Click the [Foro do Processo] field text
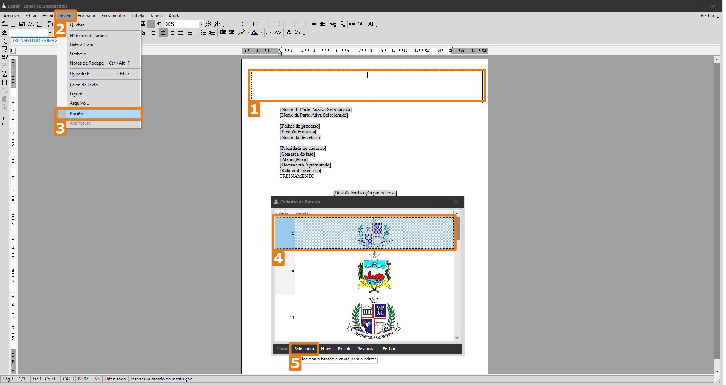726x385 pixels. (298, 132)
